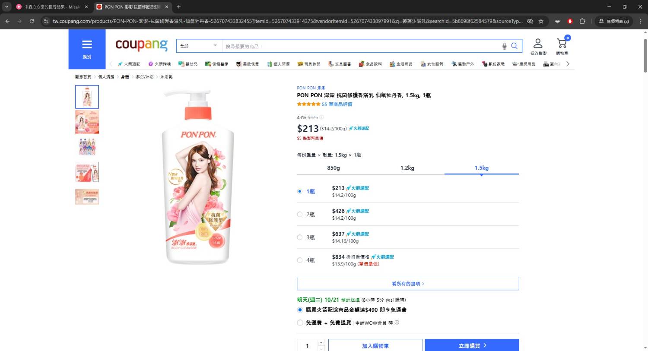
Task: Select the 運動戶外 category icon
Action: pyautogui.click(x=464, y=63)
